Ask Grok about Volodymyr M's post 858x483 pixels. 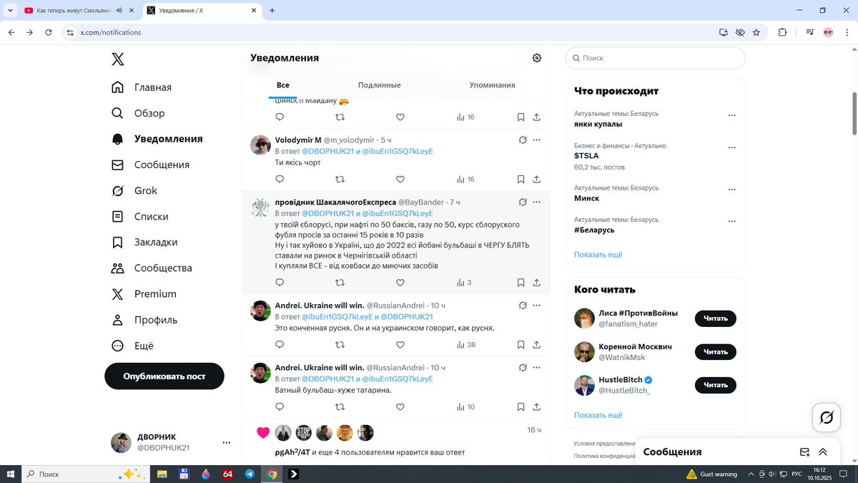pyautogui.click(x=523, y=140)
